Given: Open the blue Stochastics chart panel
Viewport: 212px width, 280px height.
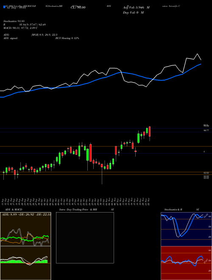Looking at the screenshot, I should click(x=186, y=229).
